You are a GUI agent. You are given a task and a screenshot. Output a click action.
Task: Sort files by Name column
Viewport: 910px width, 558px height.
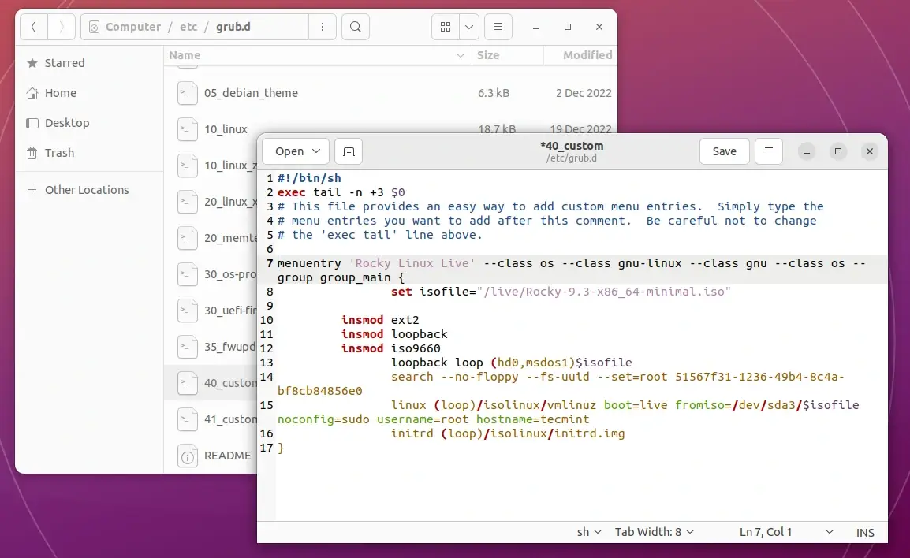click(317, 55)
